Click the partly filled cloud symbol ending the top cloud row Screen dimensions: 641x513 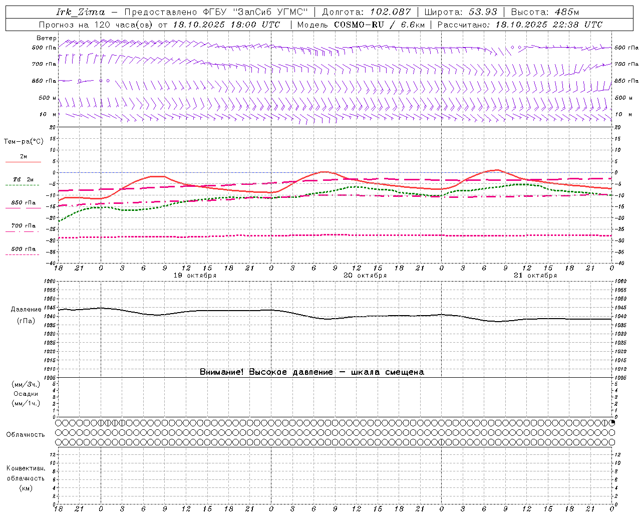point(612,423)
